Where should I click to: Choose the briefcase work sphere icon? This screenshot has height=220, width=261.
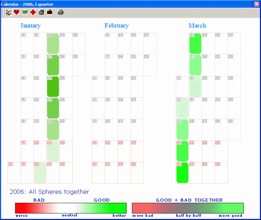(x=49, y=12)
